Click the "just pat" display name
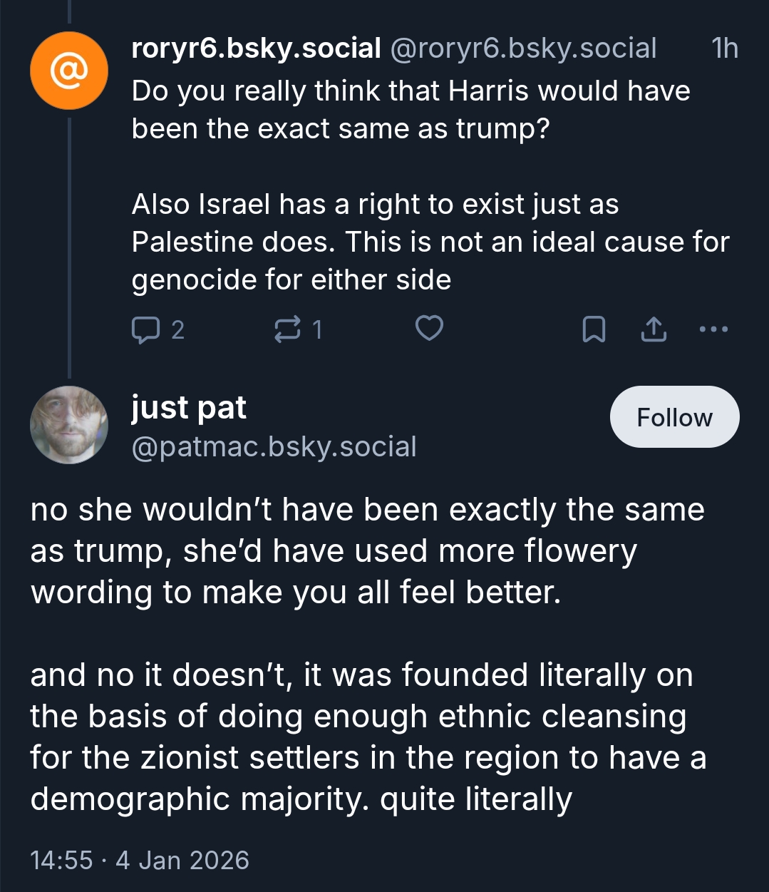The height and width of the screenshot is (892, 769). (x=189, y=407)
